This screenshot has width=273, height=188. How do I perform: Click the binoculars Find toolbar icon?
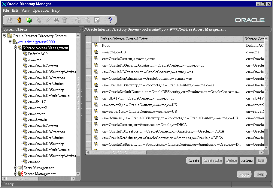(x=56, y=20)
